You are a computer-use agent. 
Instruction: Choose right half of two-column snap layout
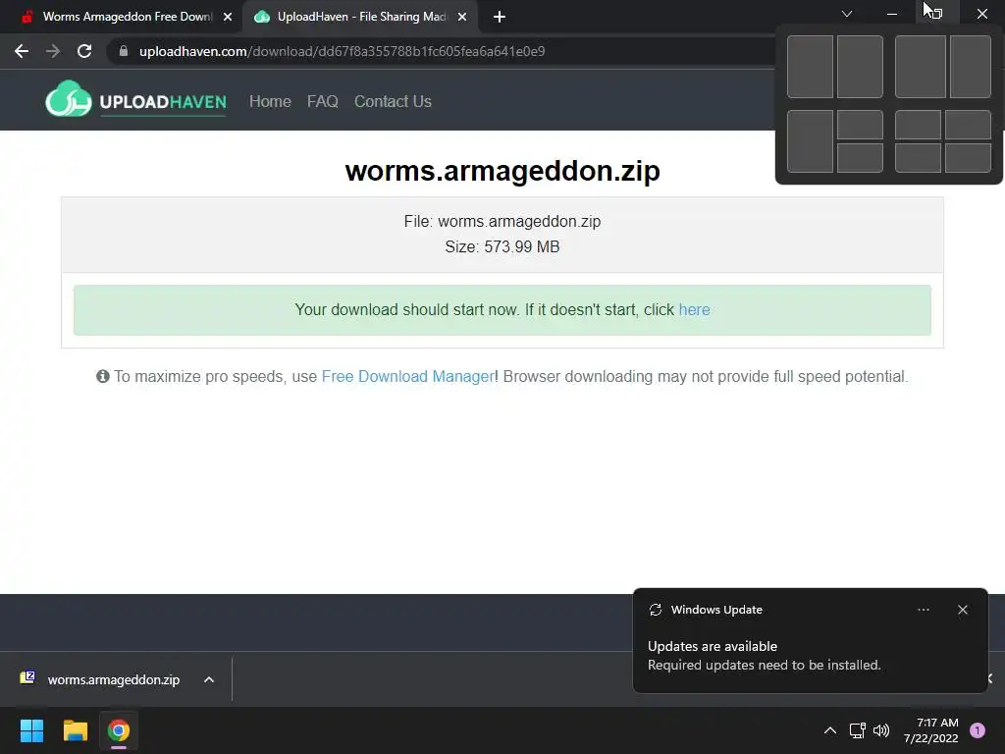click(860, 67)
